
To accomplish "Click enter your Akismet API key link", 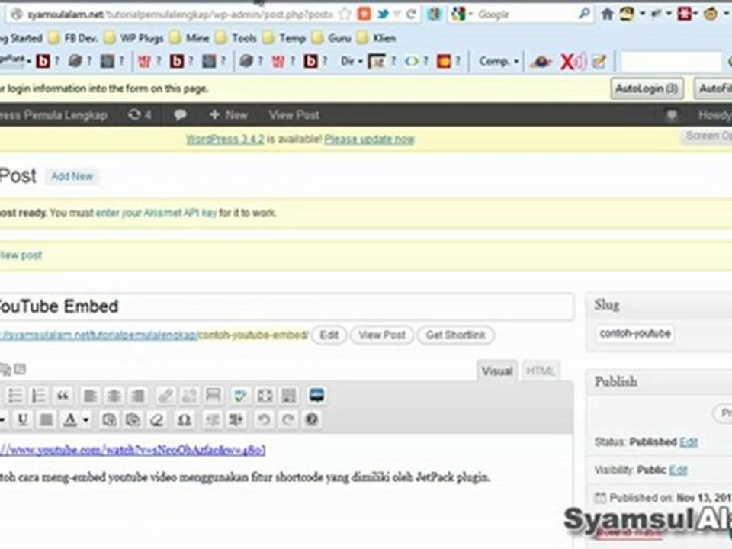I will point(156,213).
